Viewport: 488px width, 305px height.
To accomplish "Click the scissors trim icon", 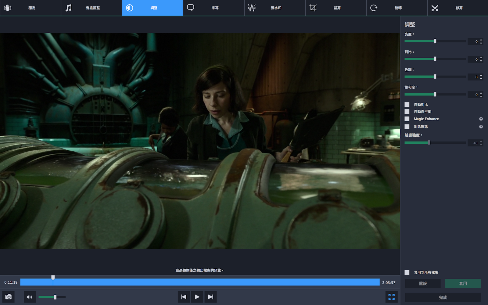I will (435, 8).
